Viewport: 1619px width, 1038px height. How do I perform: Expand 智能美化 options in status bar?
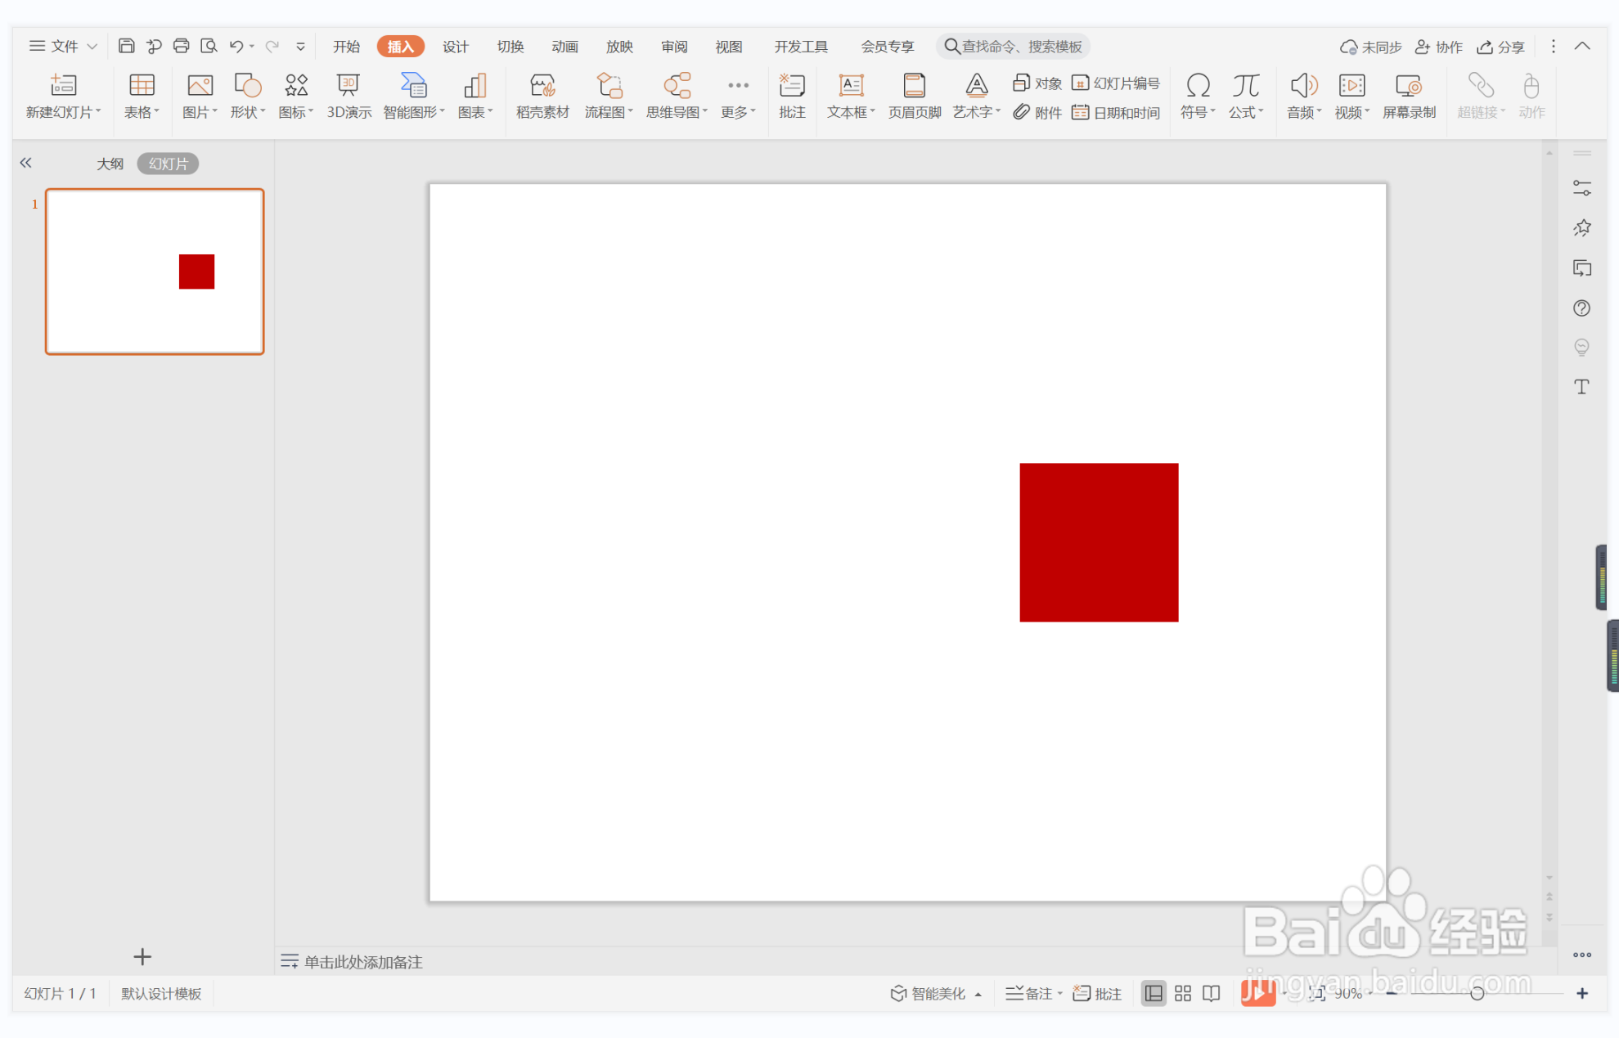[x=978, y=994]
